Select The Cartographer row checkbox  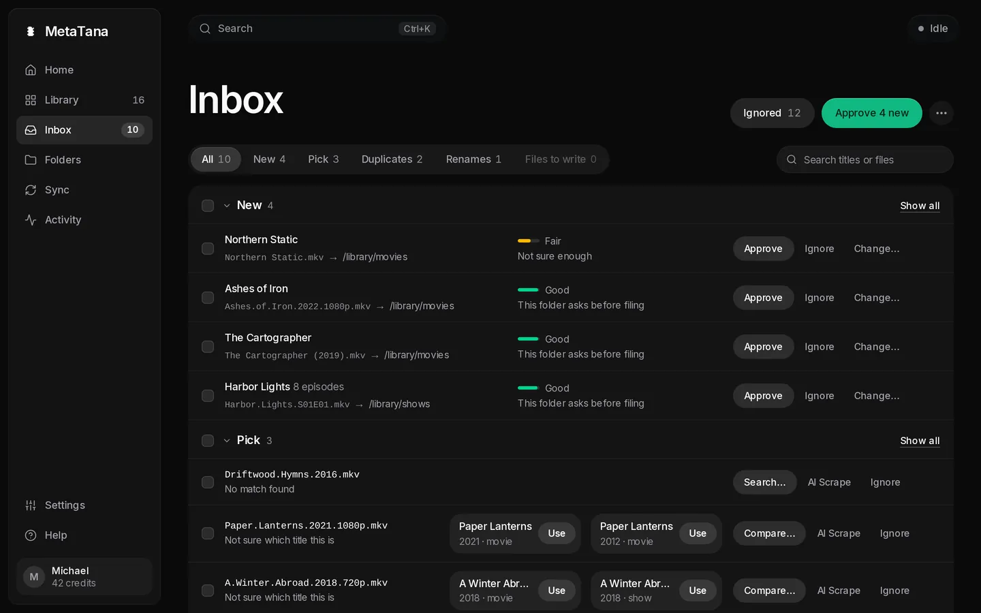coord(208,347)
